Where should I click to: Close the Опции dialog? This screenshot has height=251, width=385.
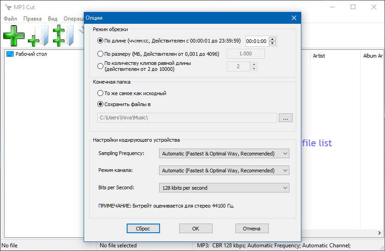coord(294,18)
